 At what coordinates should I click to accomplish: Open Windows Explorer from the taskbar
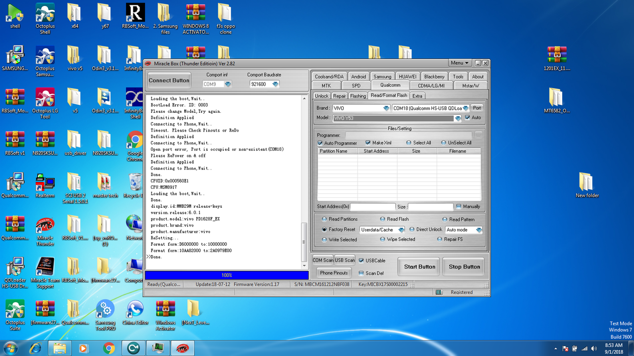pyautogui.click(x=60, y=348)
